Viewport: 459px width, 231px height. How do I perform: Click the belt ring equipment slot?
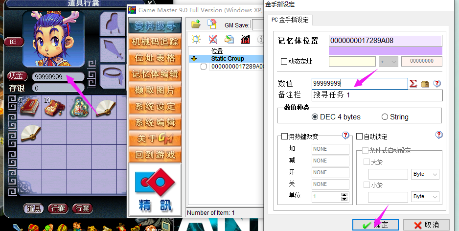(113, 76)
